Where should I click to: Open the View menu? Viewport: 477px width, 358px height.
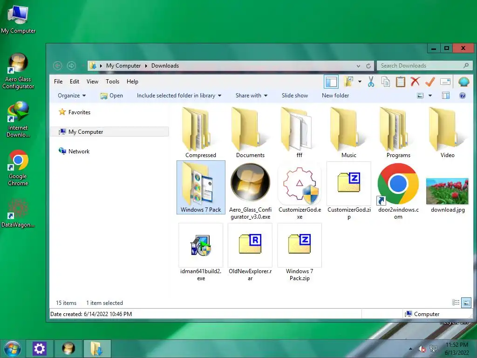[x=92, y=82]
